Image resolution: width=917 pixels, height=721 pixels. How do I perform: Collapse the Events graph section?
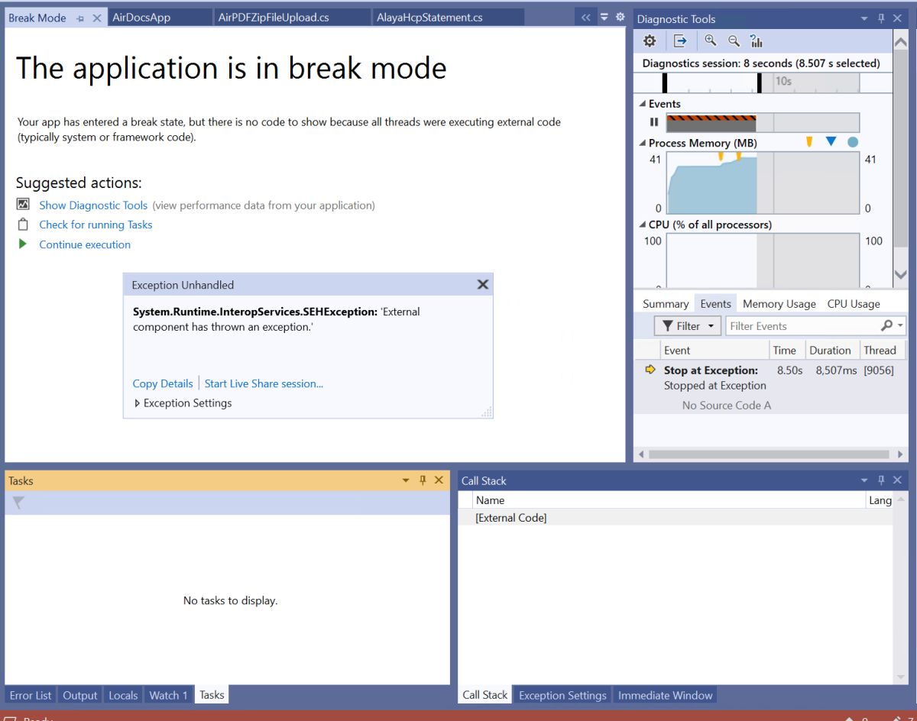[x=642, y=104]
